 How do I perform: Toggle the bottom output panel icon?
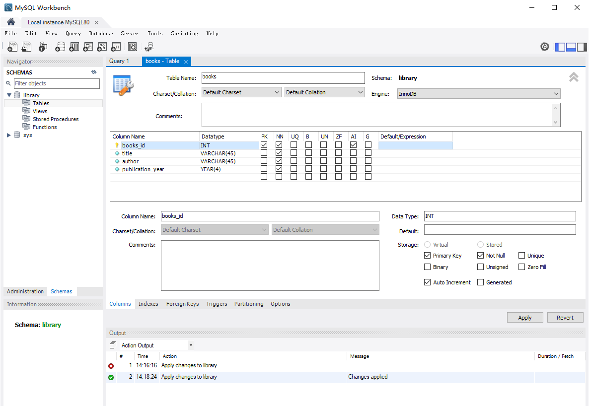(571, 47)
